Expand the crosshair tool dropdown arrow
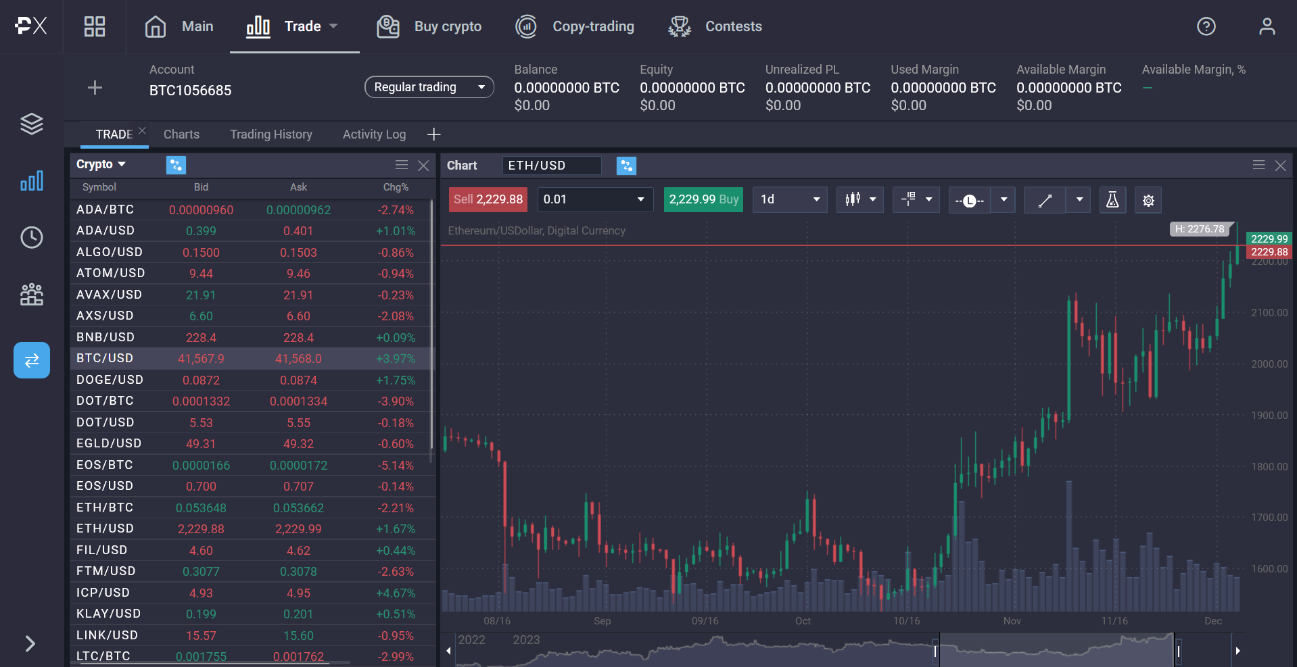This screenshot has height=667, width=1297. pyautogui.click(x=929, y=199)
